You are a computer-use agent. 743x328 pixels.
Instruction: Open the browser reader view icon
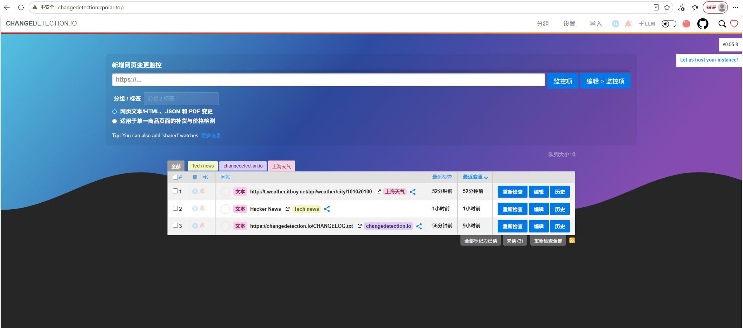coord(656,7)
